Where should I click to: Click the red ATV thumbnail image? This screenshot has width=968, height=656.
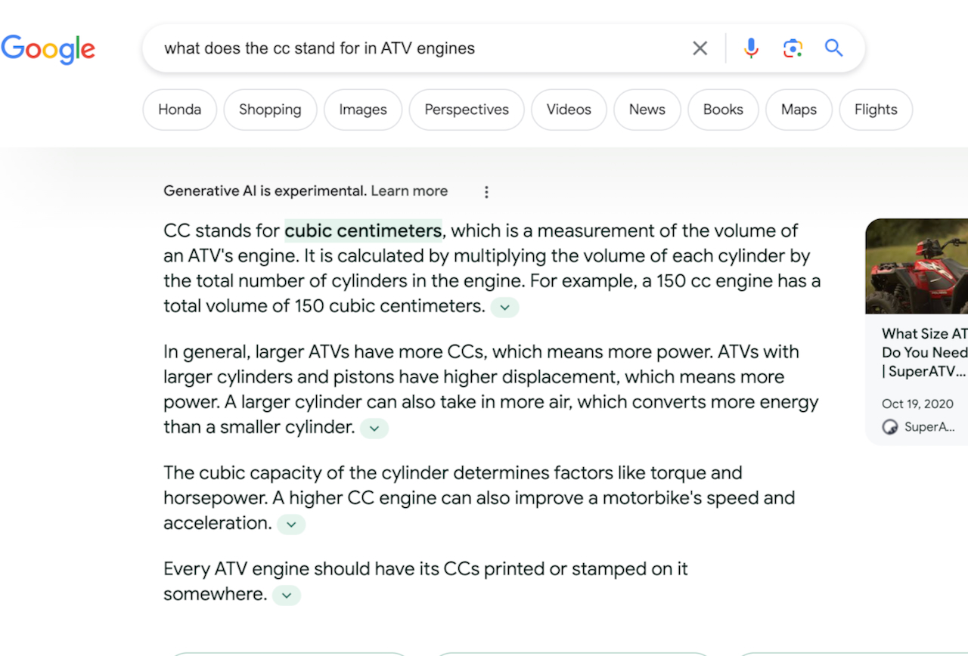917,266
